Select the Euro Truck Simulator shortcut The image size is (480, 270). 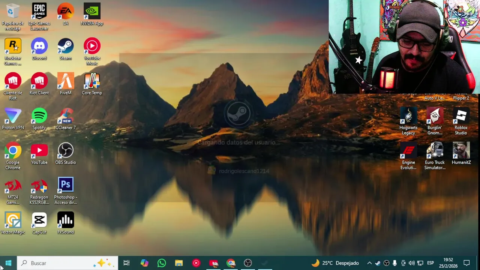(x=435, y=156)
